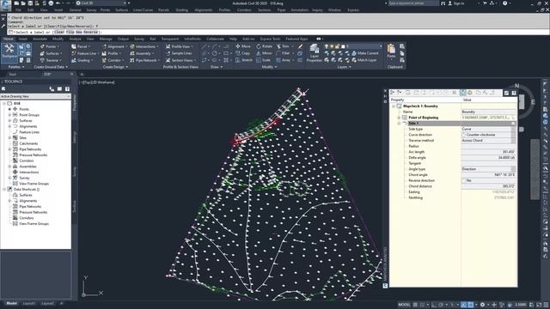This screenshot has height=309, width=550.
Task: Click the Arc length value field
Action: pyautogui.click(x=488, y=152)
